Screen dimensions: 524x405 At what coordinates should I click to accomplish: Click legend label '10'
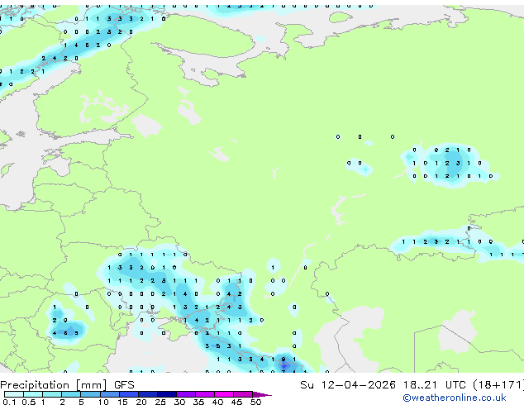click(x=103, y=402)
